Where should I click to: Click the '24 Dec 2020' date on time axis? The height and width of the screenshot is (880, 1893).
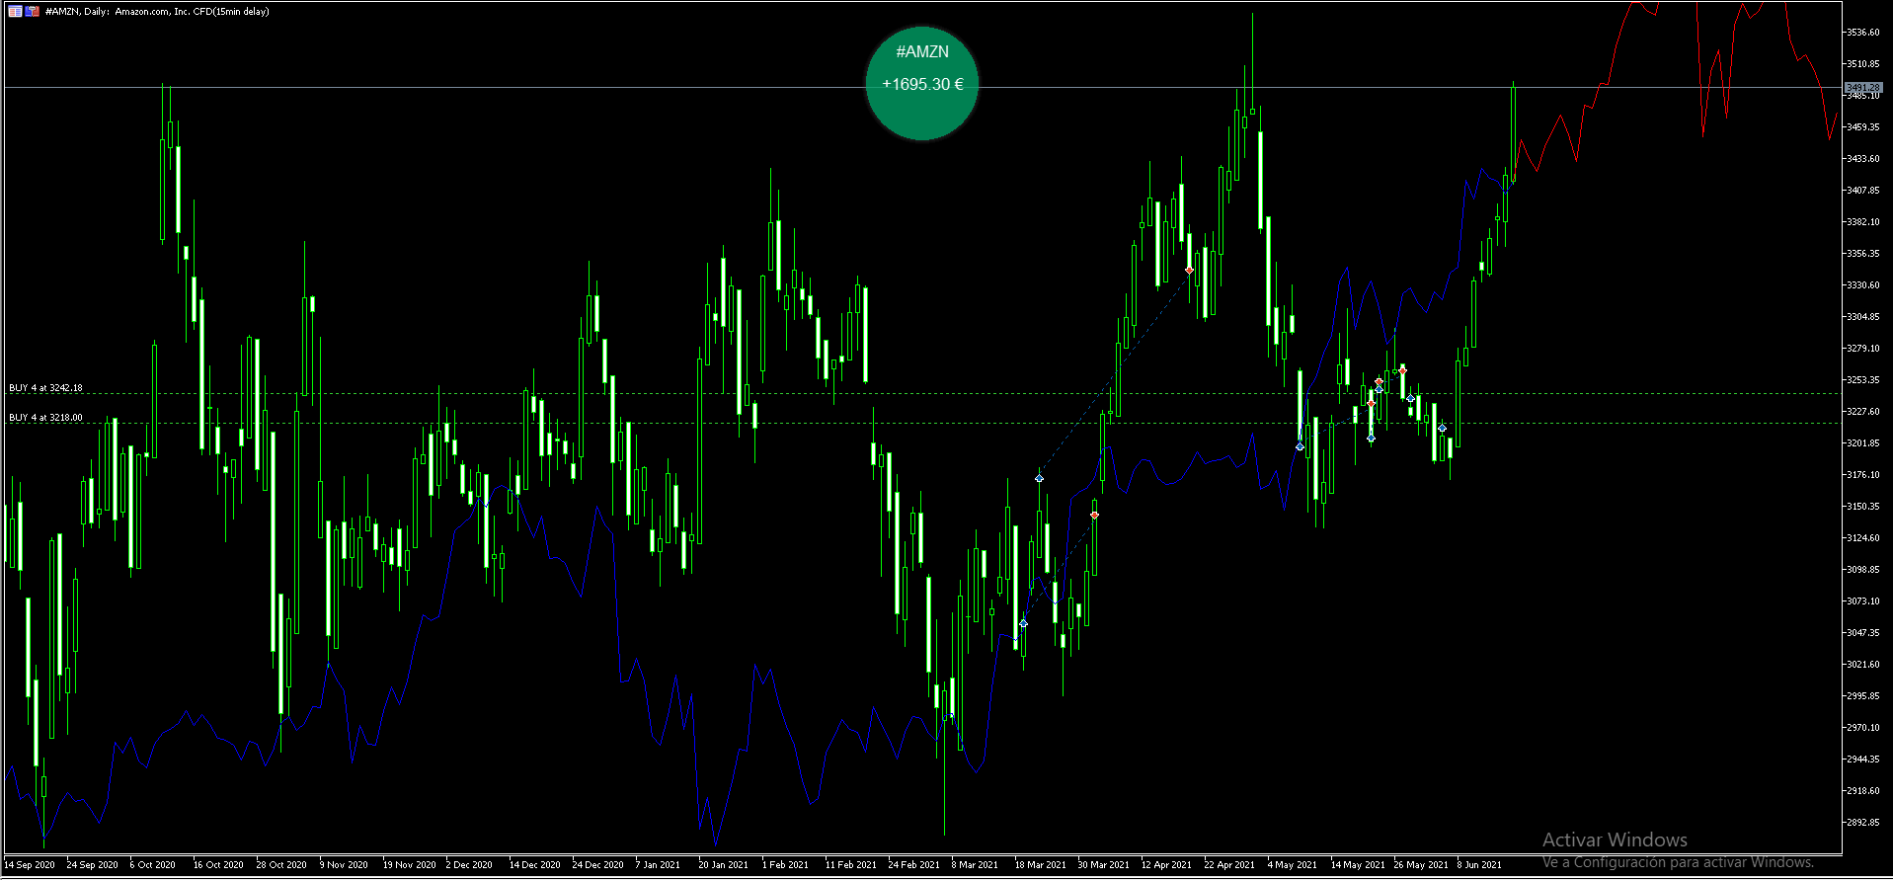(x=598, y=865)
